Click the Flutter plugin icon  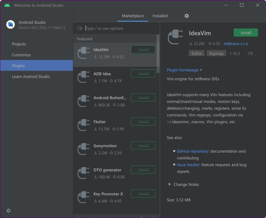pyautogui.click(x=83, y=125)
